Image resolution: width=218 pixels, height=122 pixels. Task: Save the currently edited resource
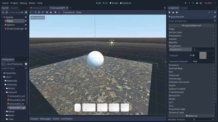tap(177, 13)
